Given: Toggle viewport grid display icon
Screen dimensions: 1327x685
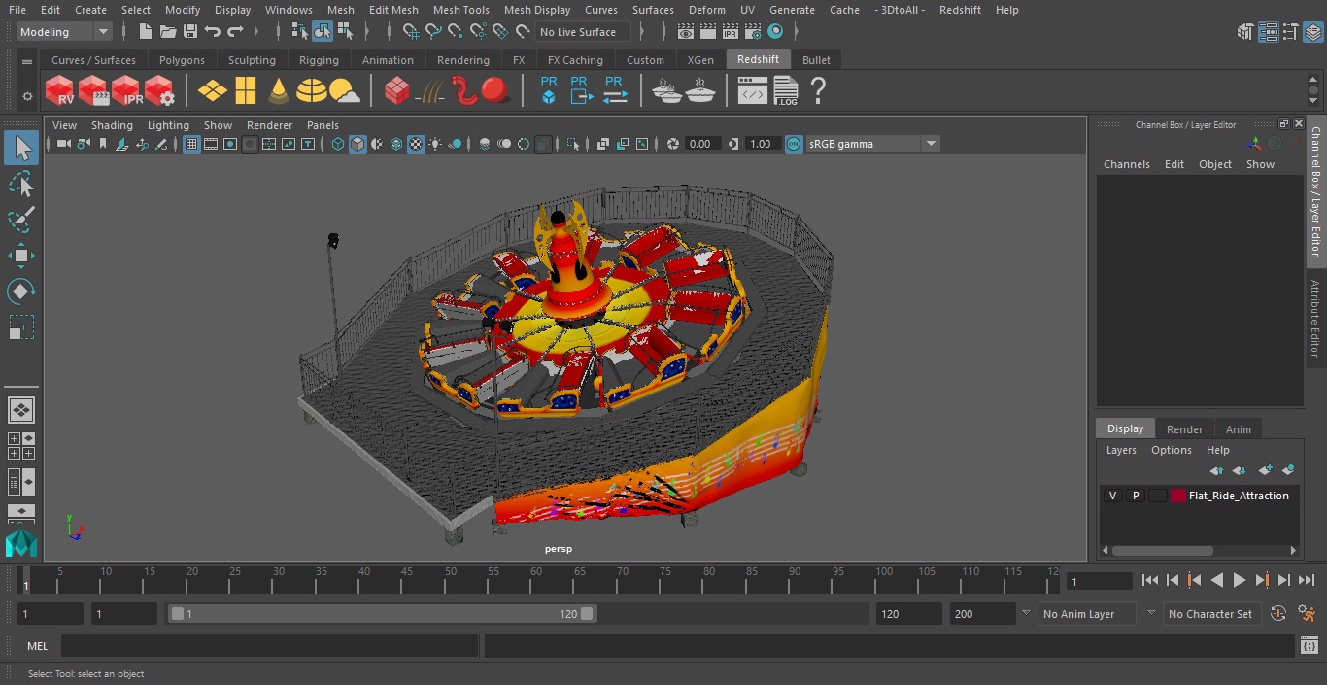Looking at the screenshot, I should (x=191, y=144).
